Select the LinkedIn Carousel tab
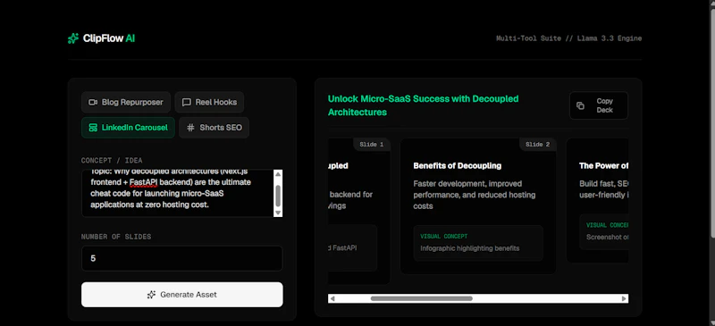The image size is (715, 326). pyautogui.click(x=128, y=128)
